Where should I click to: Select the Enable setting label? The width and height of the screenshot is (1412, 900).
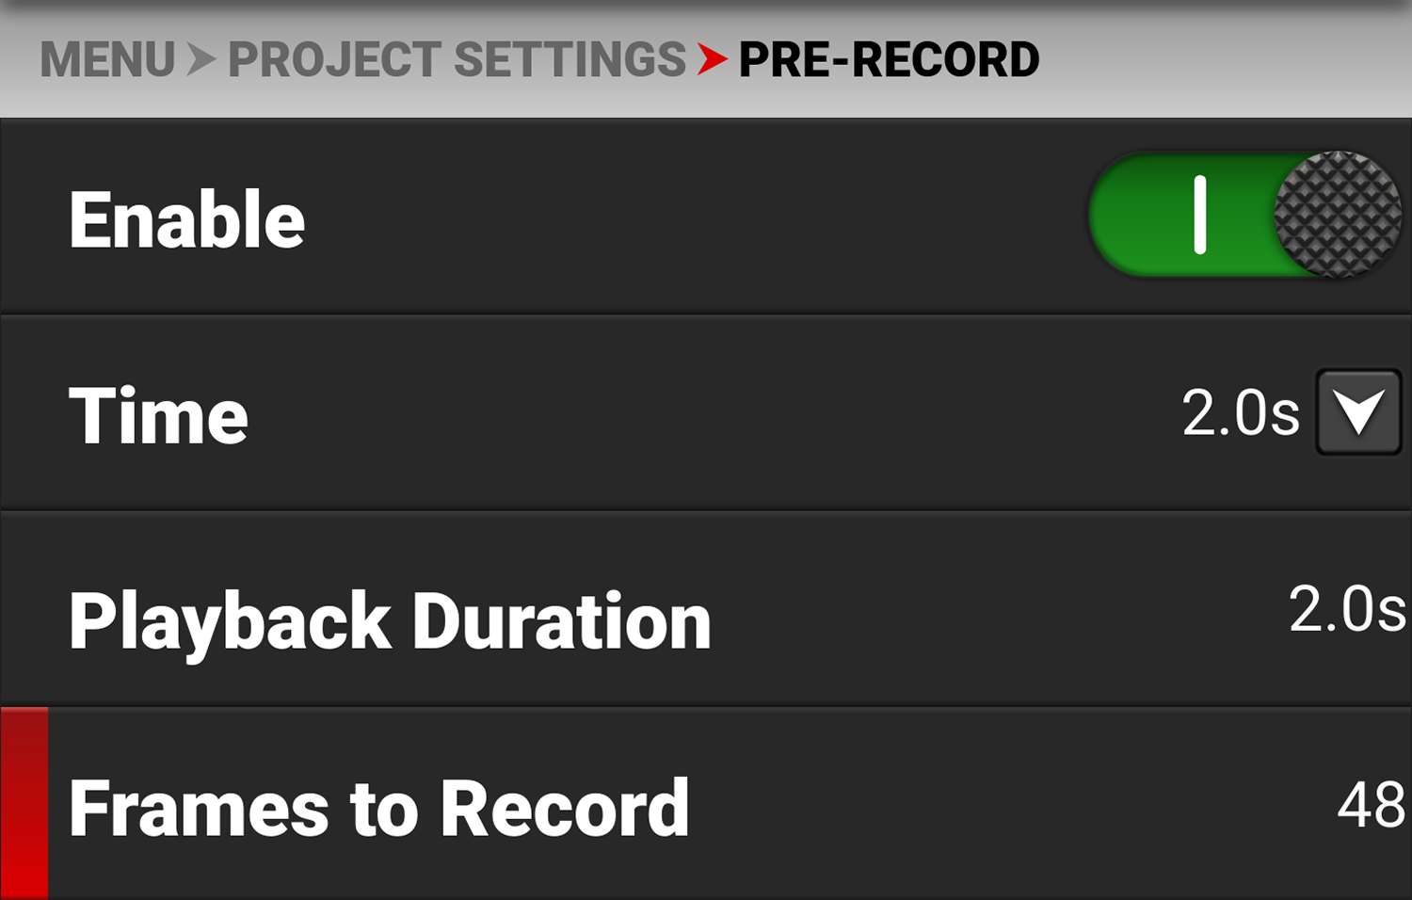[186, 219]
